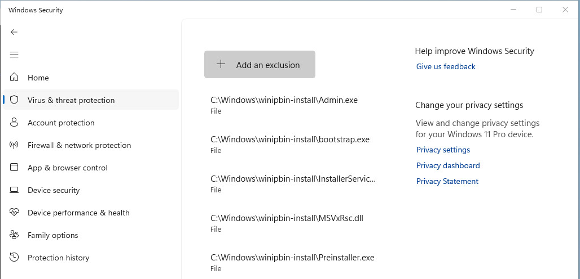Click the Device security laptop icon
Viewport: 580px width, 279px height.
tap(14, 190)
